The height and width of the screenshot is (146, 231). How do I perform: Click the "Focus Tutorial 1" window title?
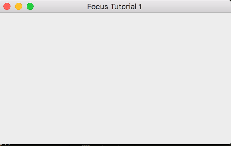pyautogui.click(x=115, y=7)
